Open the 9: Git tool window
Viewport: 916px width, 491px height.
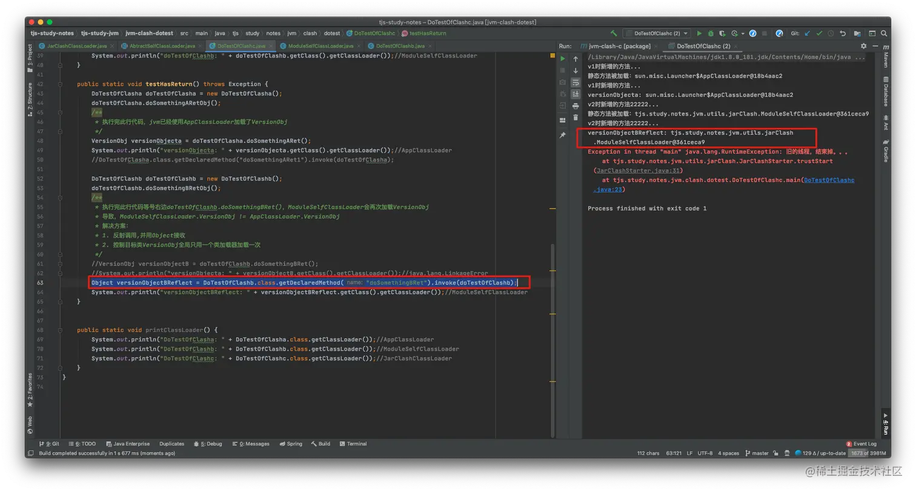49,444
